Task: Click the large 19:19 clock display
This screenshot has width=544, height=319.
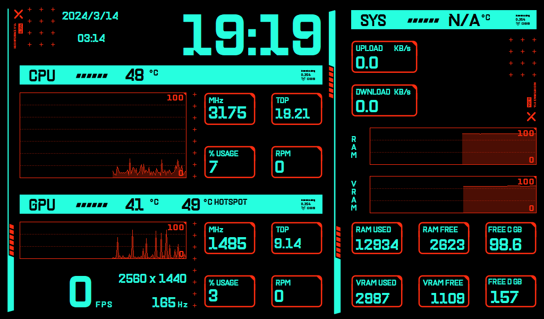Action: click(x=252, y=35)
